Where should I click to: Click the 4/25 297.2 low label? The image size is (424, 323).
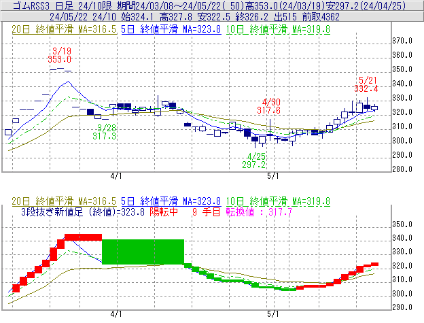(254, 160)
